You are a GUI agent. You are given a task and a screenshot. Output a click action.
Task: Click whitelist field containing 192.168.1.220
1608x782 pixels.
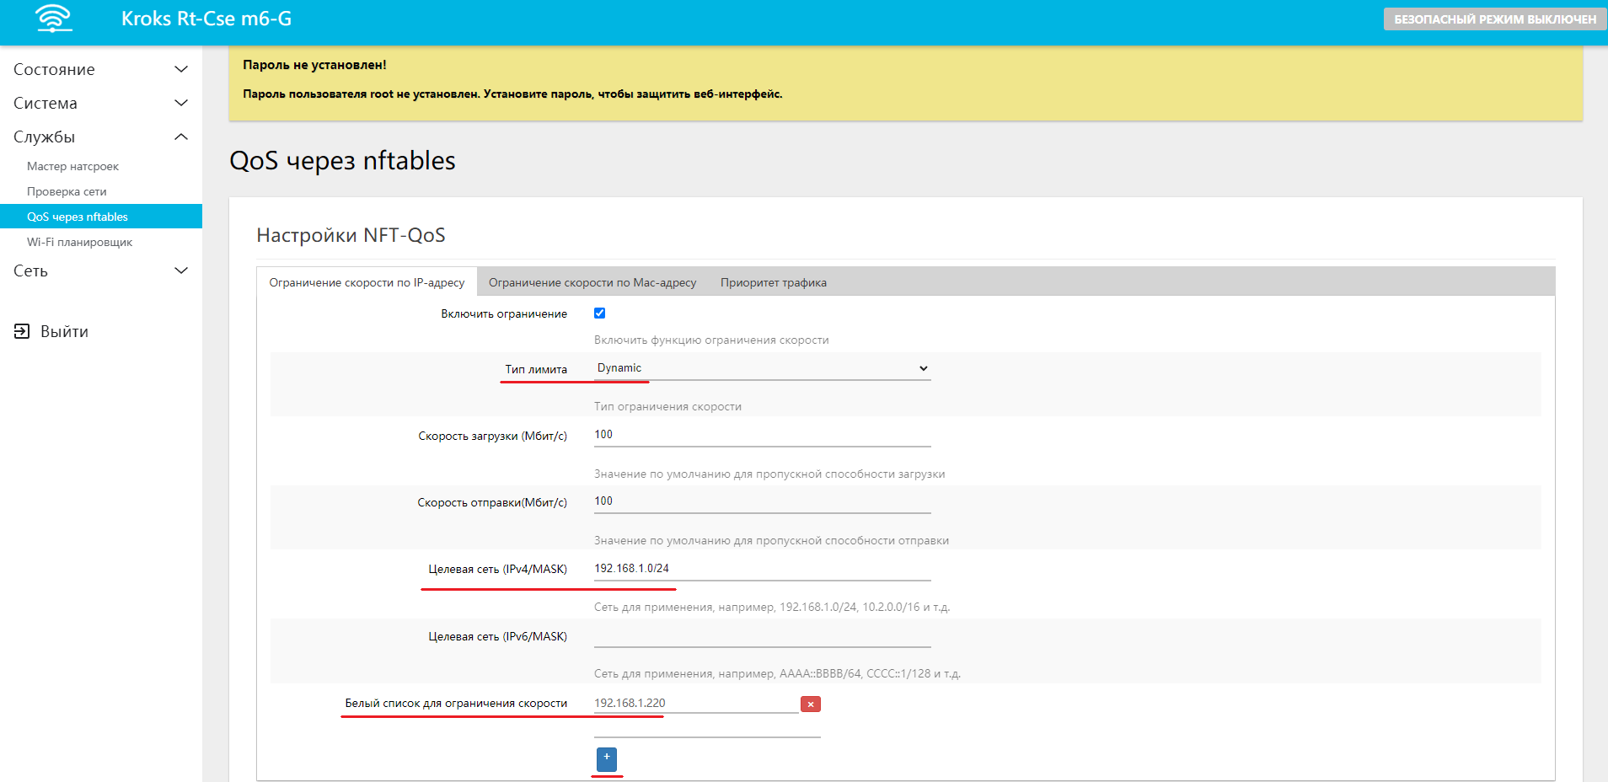pos(696,703)
